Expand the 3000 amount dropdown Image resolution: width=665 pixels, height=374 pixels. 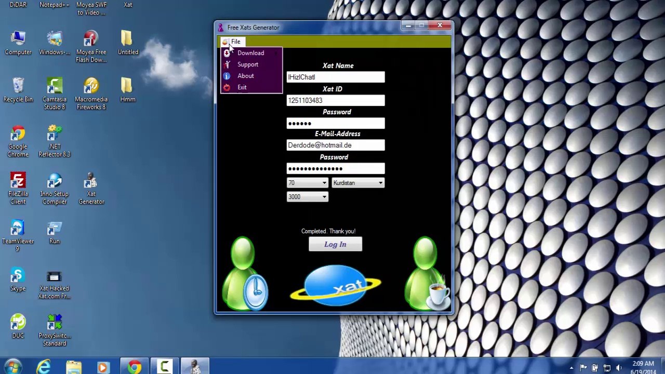307,197
